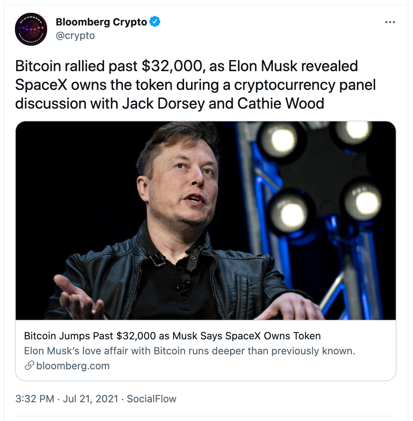Open the SocialFlow source link
Screen dimensions: 413x421
tap(151, 399)
